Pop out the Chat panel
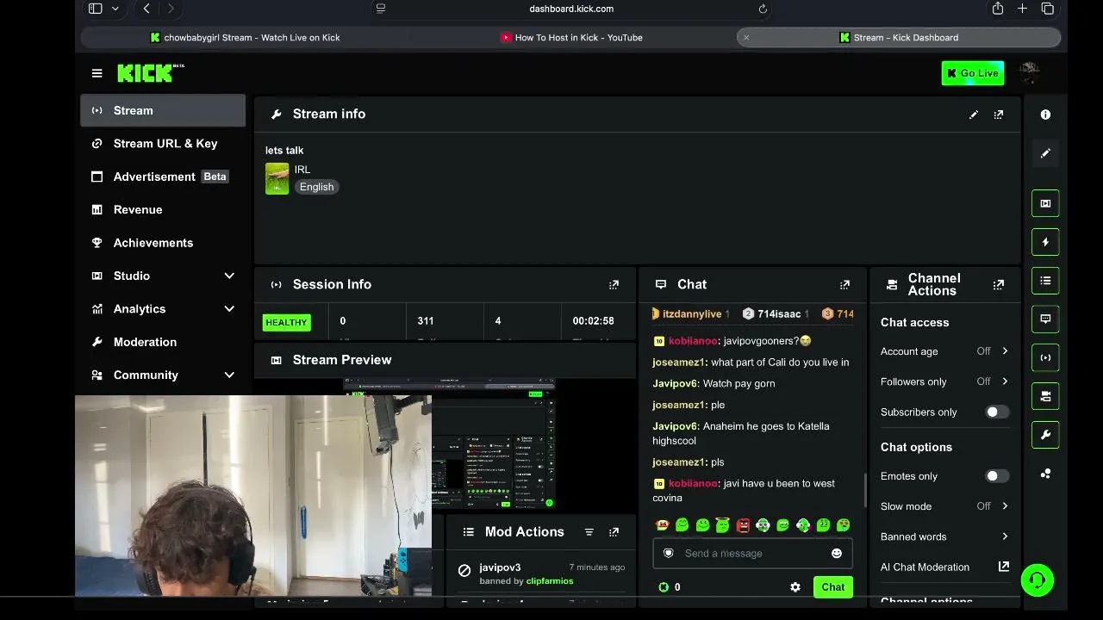 [845, 285]
